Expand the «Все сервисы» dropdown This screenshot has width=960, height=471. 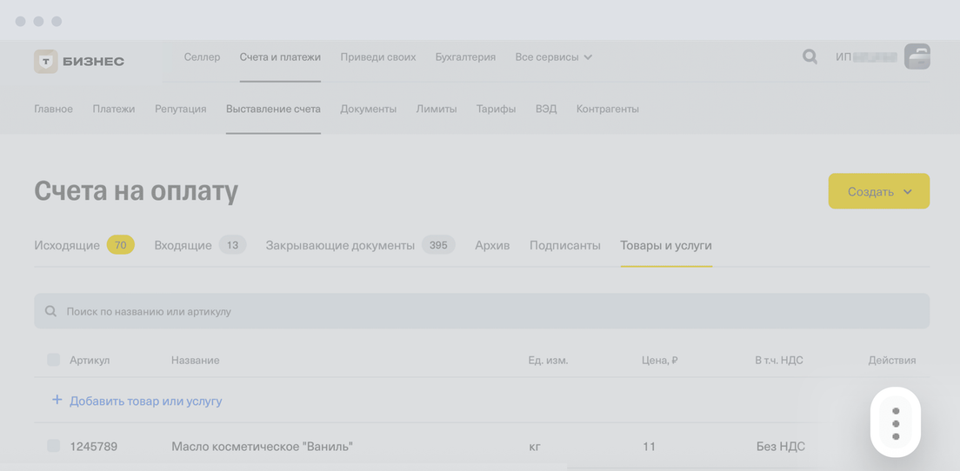(x=553, y=57)
